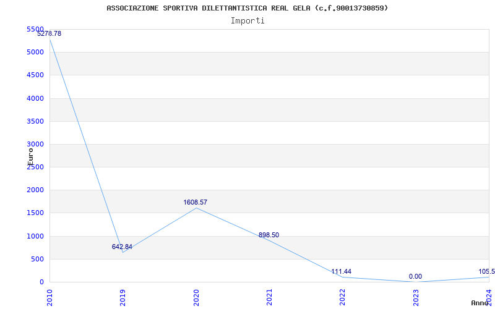This screenshot has height=309, width=495.
Task: Click the 2024 x-axis label
Action: (x=489, y=297)
